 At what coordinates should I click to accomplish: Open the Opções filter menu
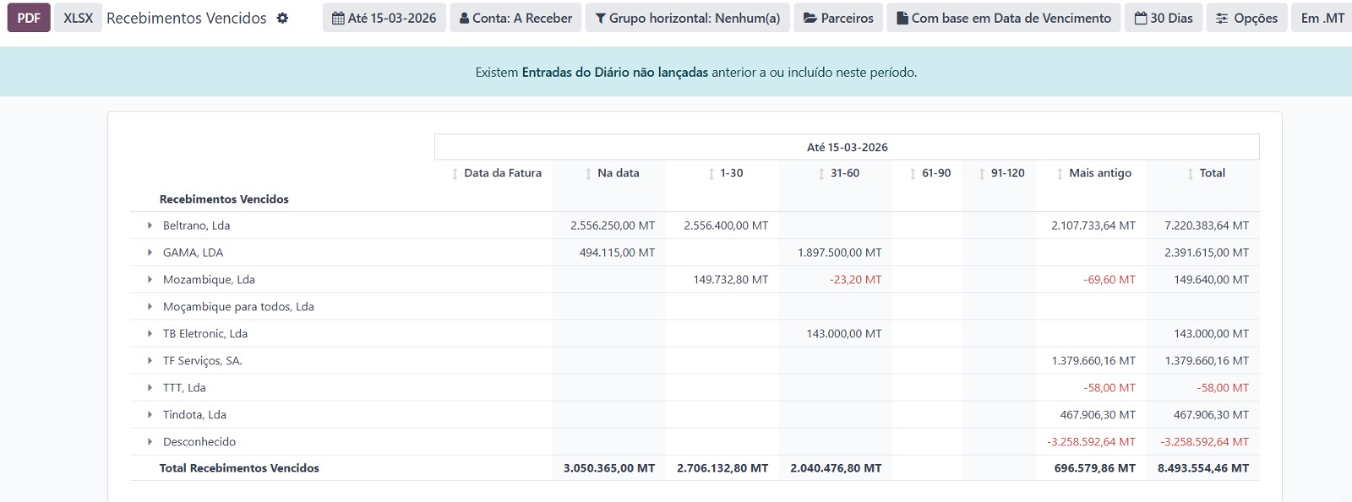pos(1246,18)
